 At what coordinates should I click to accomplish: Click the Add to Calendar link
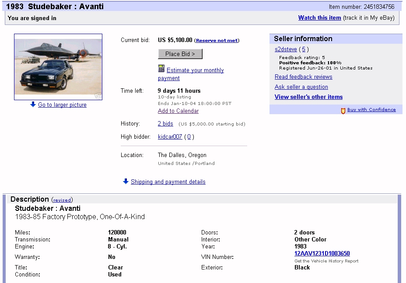pos(178,111)
